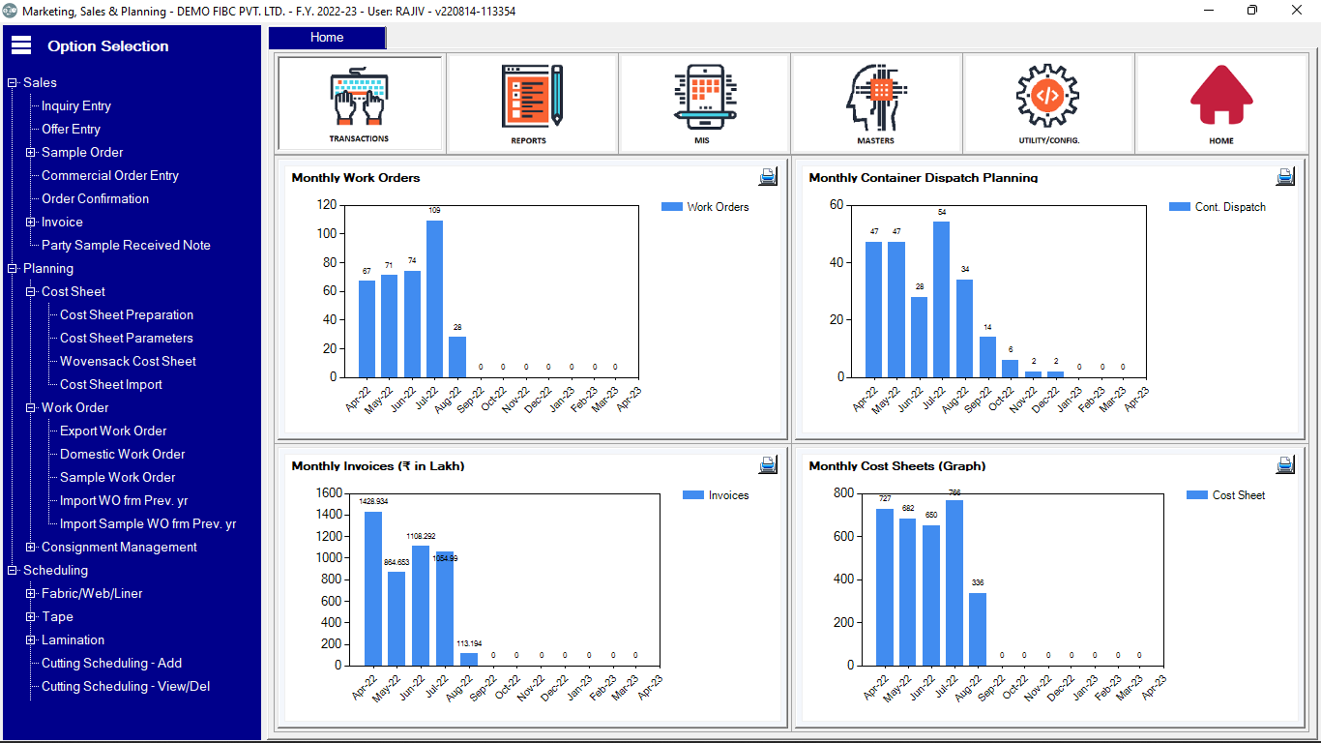Select Sample Work Order
This screenshot has height=743, width=1321.
118,478
